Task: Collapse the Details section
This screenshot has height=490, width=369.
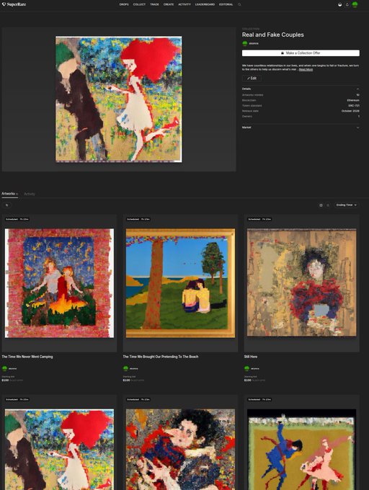Action: (357, 89)
